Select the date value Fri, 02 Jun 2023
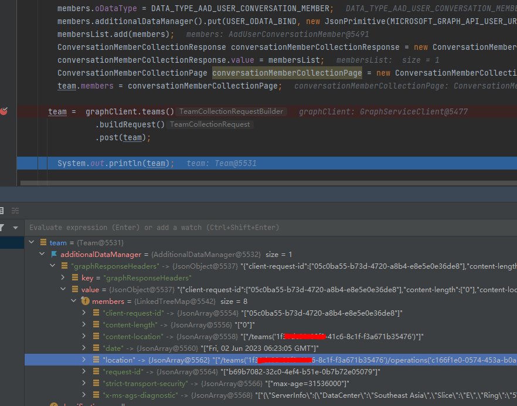The image size is (517, 406). click(x=260, y=349)
